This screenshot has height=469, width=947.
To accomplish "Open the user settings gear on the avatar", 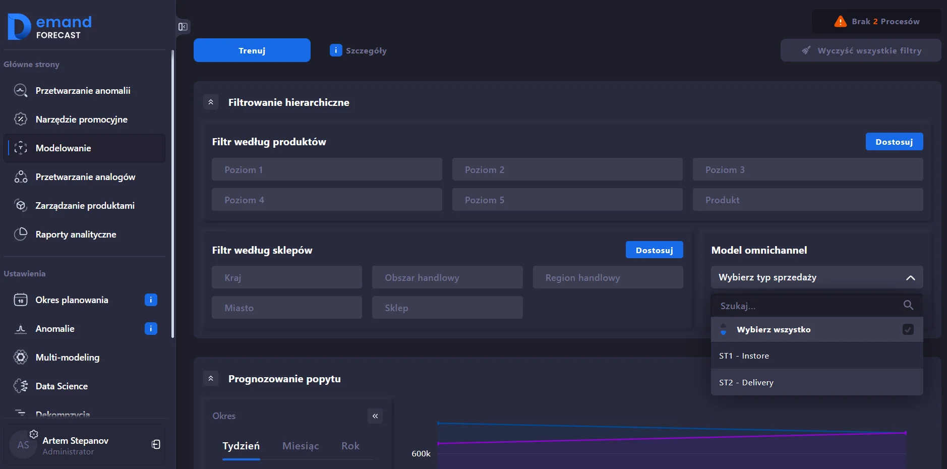I will click(x=34, y=434).
